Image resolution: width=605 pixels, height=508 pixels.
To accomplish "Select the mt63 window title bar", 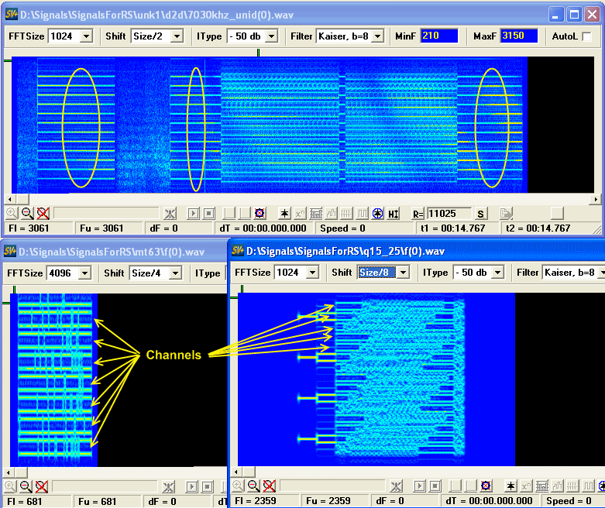I will click(116, 251).
